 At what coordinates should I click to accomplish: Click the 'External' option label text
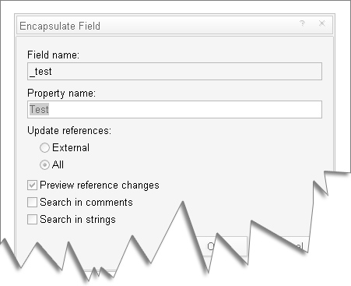coord(71,147)
